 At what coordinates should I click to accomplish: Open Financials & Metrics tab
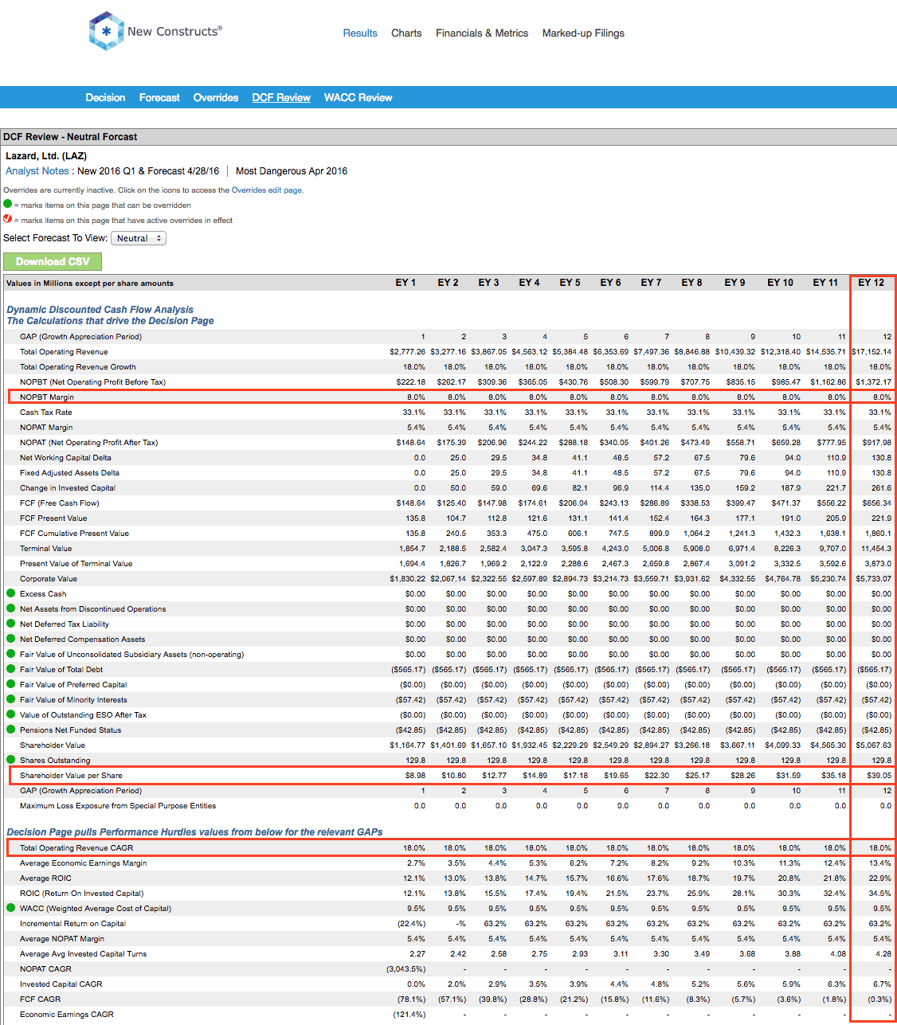coord(482,33)
